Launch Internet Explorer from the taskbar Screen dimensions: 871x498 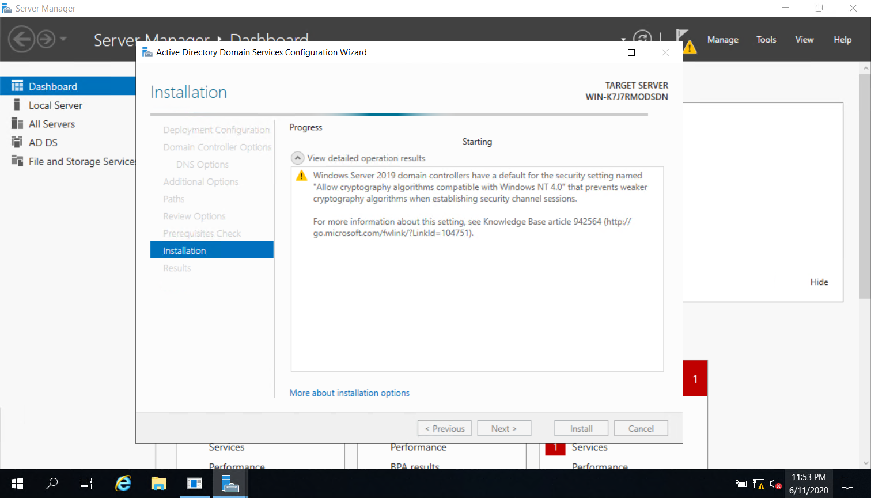coord(123,484)
